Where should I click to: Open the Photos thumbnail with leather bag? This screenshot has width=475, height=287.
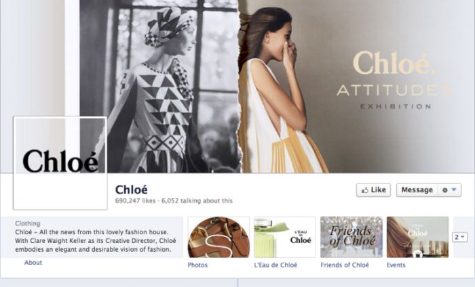[218, 237]
